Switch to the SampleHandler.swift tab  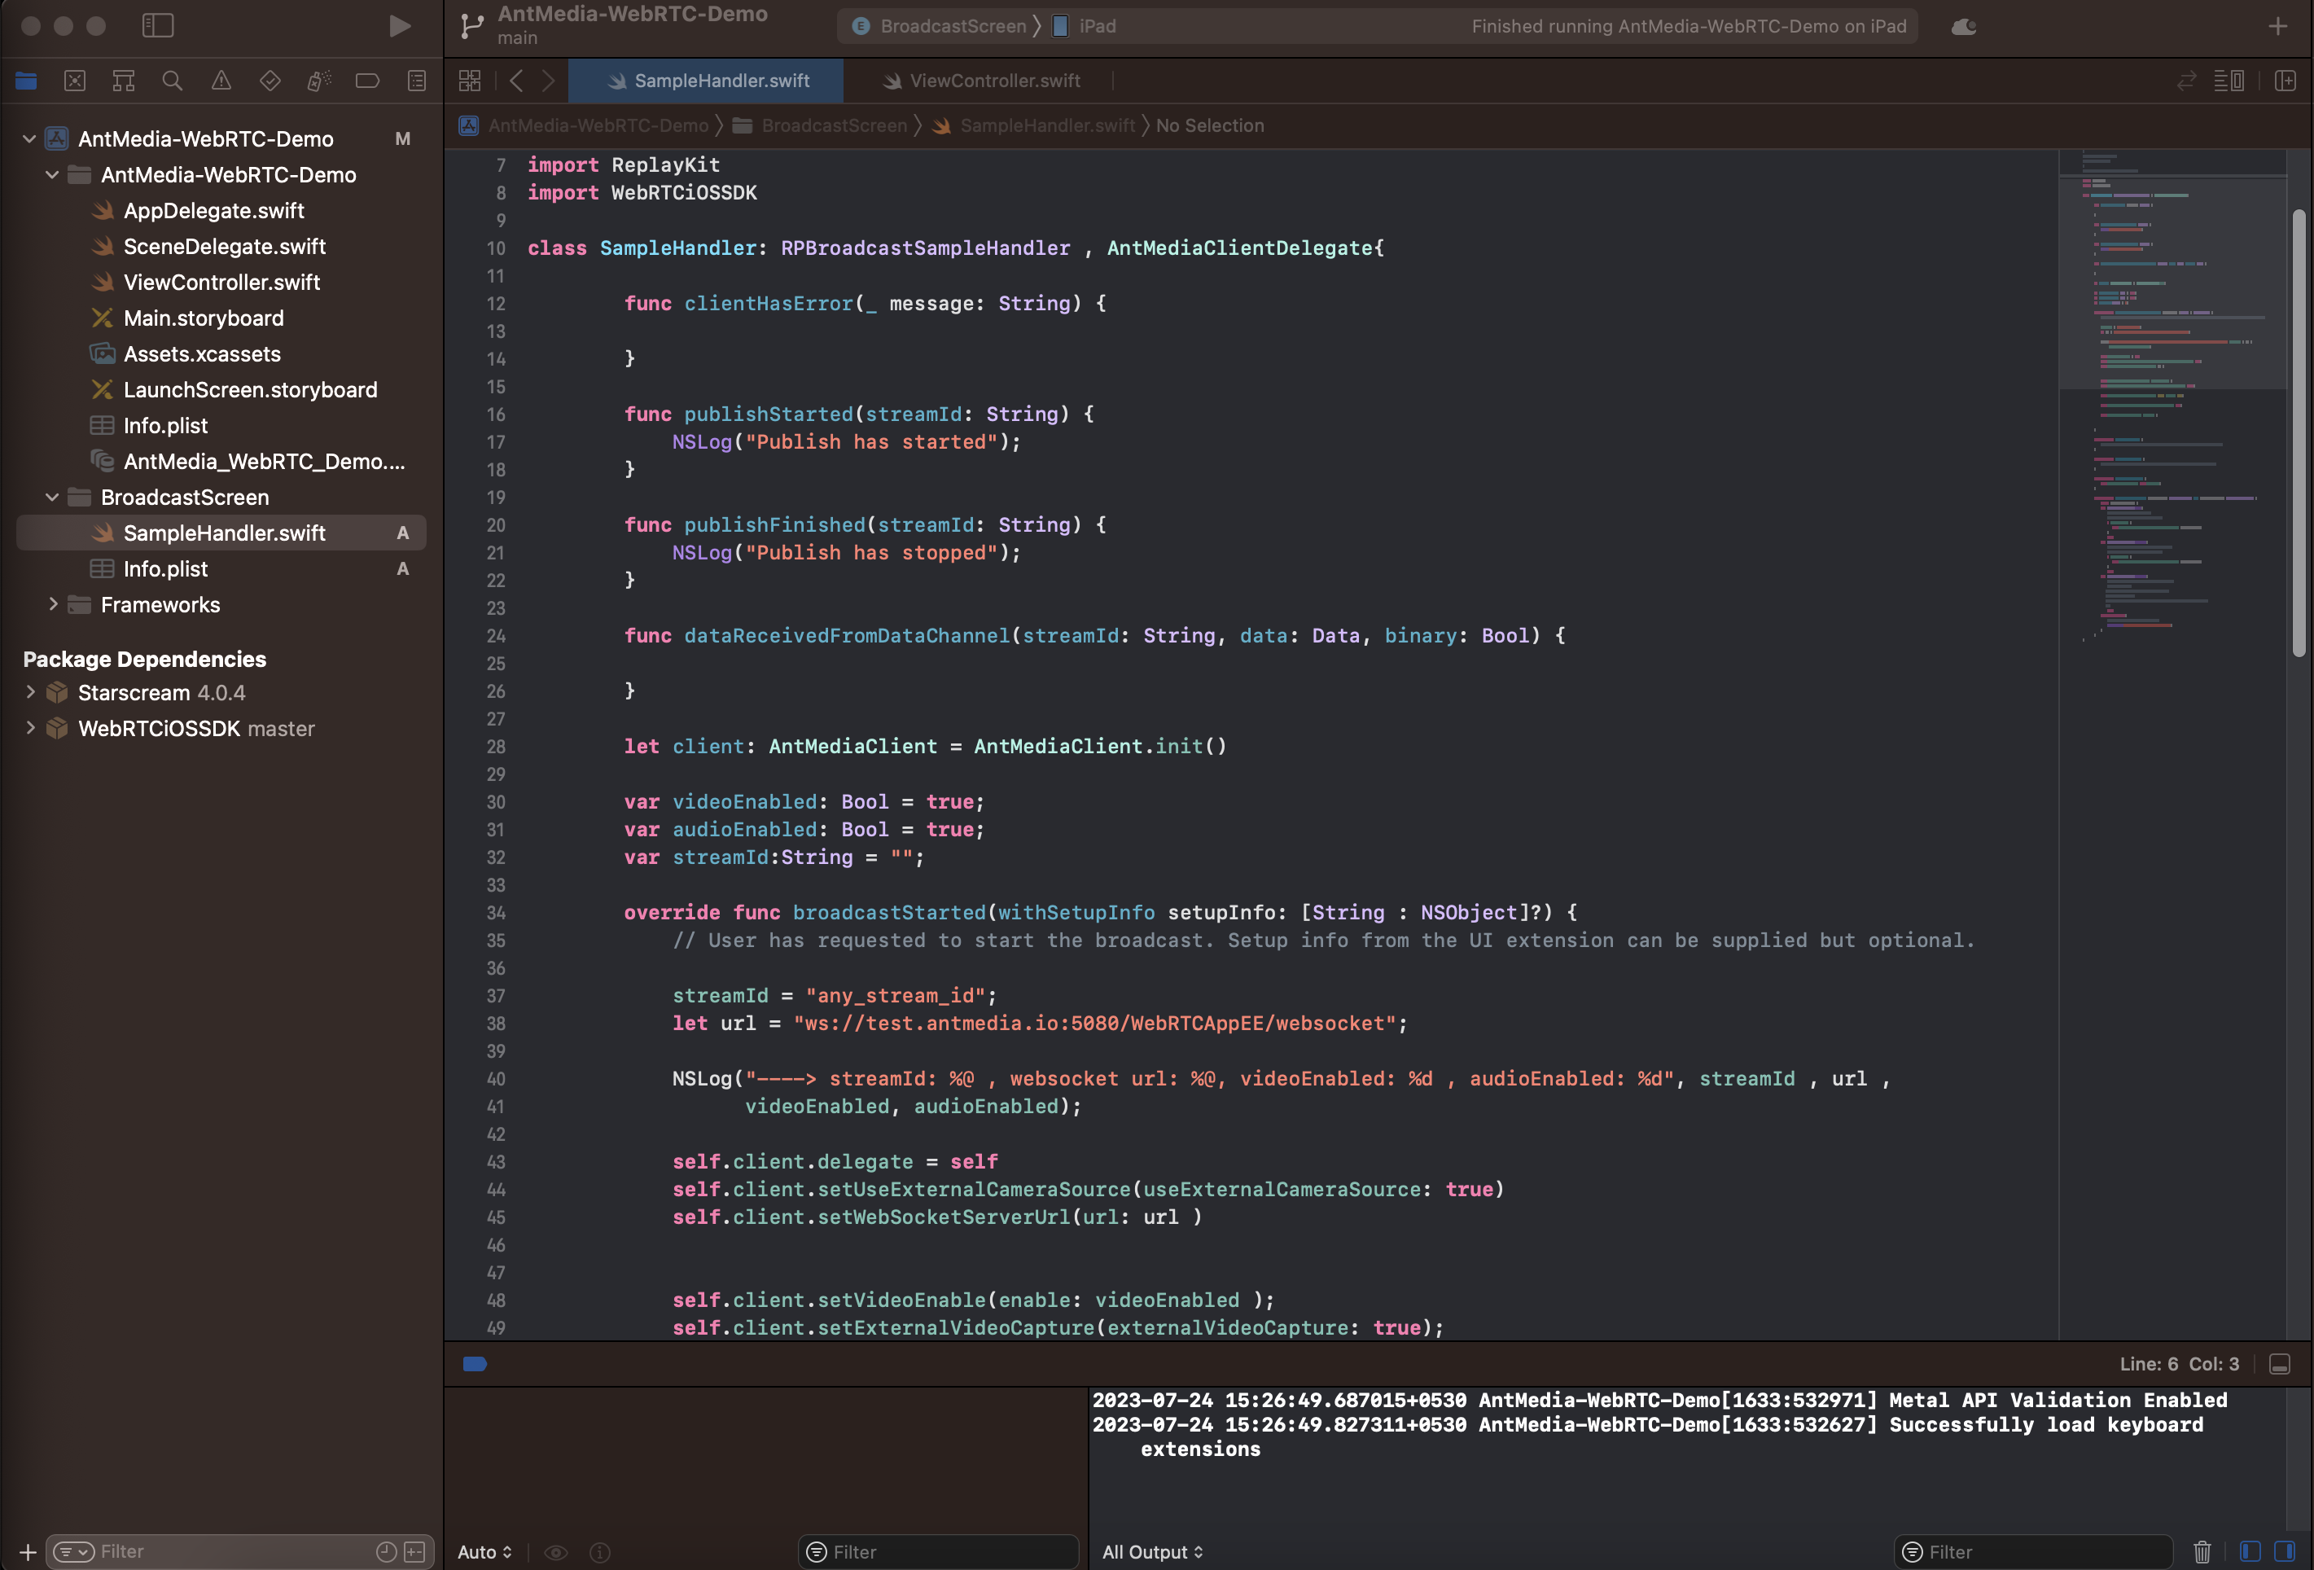coord(706,81)
